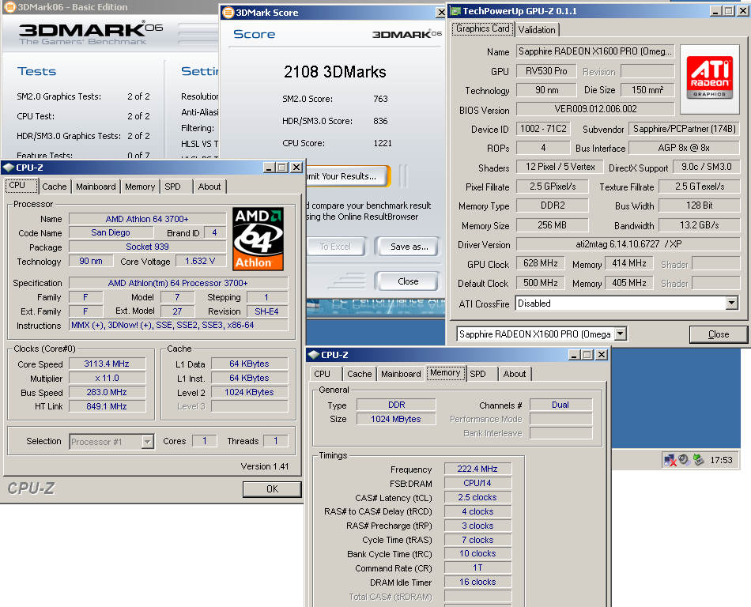751x607 pixels.
Task: Click the CAS# Latency value 2.5 clocks
Action: tap(477, 497)
